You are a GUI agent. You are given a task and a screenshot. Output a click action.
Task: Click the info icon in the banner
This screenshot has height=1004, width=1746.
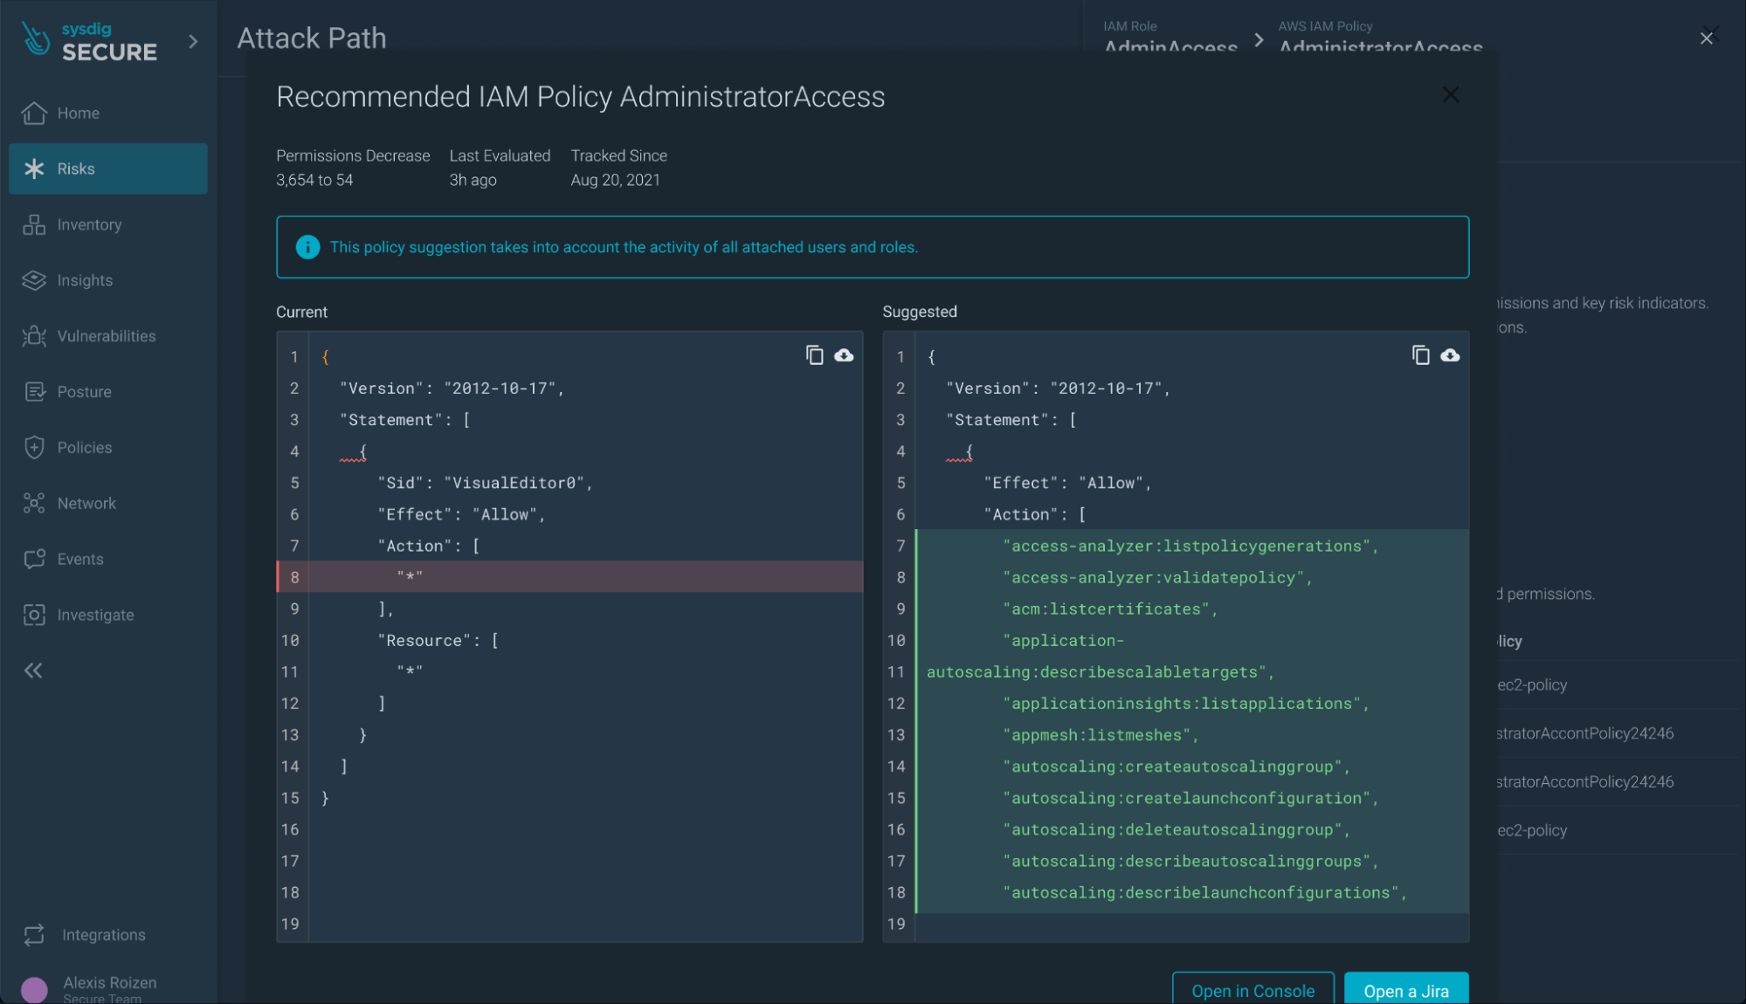[x=307, y=247]
